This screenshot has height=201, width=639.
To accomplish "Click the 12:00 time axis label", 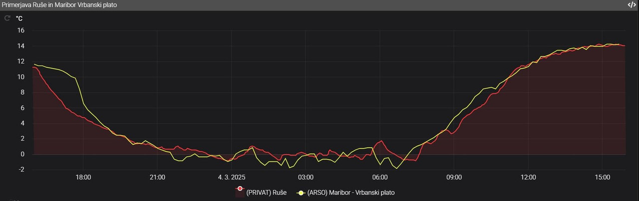I will 528,177.
